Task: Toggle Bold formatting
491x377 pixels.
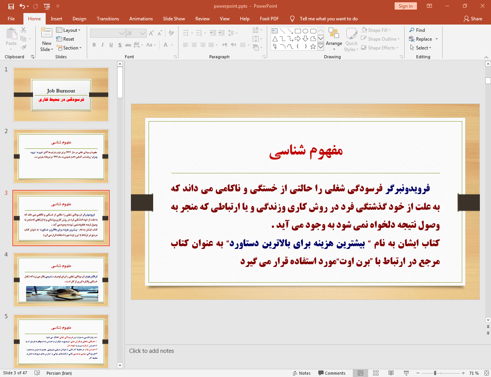Action: point(94,45)
